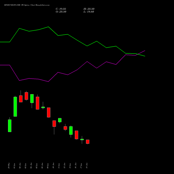
Task: Click the 29 May date axis label
Action: [9, 166]
